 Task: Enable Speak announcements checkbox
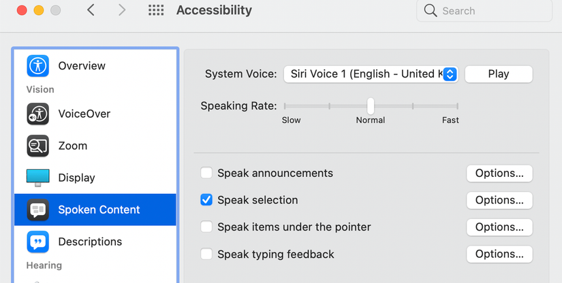(x=206, y=173)
